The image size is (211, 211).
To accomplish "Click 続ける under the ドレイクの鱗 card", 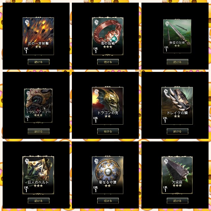I will click(177, 131).
